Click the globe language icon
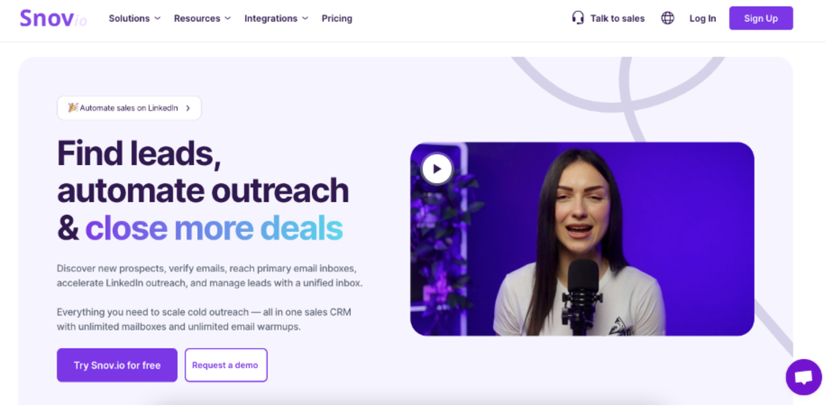The image size is (832, 415). click(667, 18)
